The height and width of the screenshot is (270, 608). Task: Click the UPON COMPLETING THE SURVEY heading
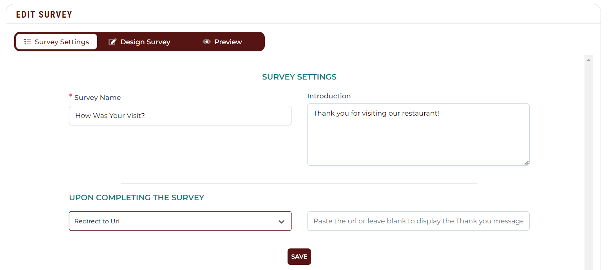(137, 198)
